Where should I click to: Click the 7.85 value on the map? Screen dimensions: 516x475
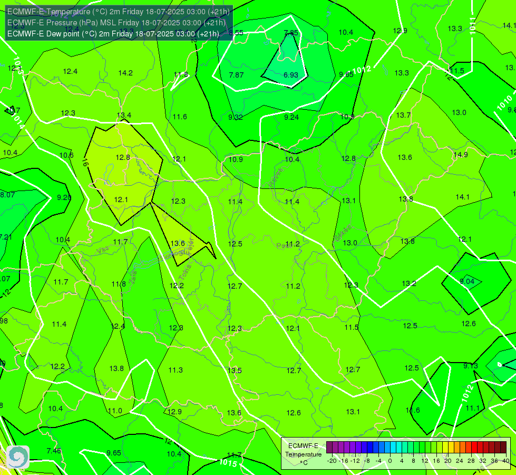pyautogui.click(x=291, y=33)
